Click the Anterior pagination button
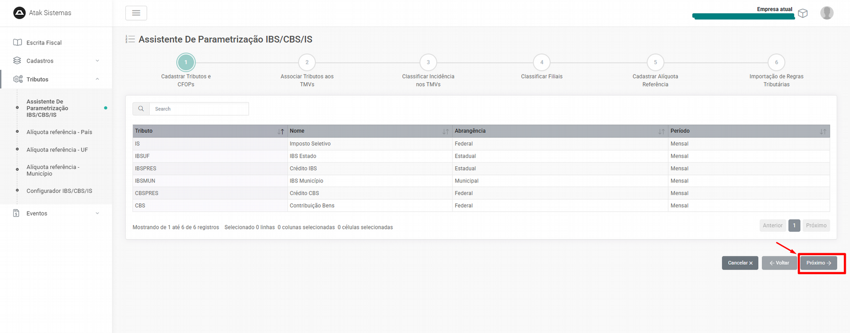 pos(773,226)
